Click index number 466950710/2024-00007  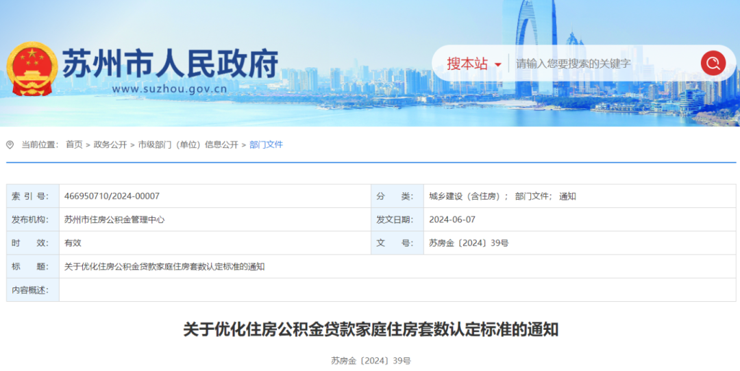[x=112, y=196]
